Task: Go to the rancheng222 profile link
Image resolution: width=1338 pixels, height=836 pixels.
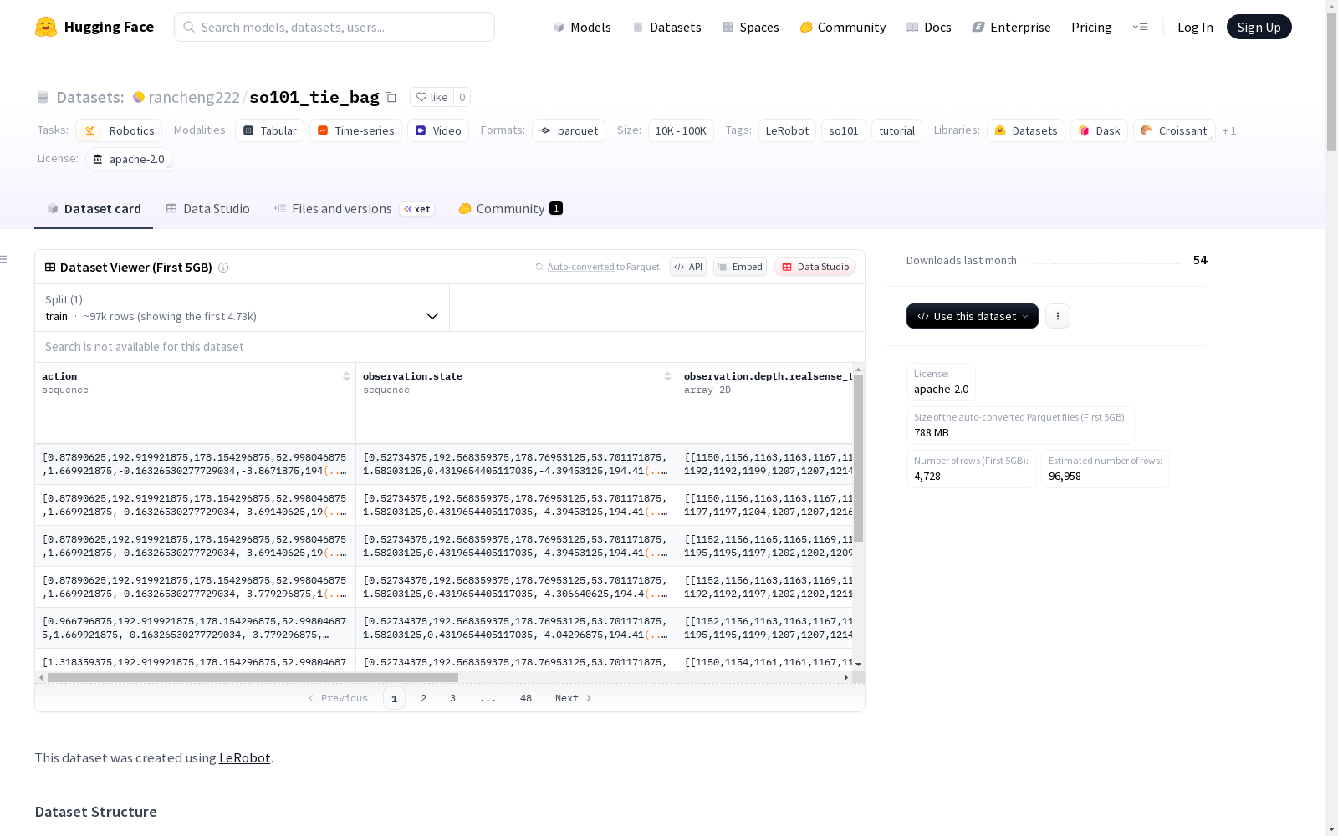Action: click(x=194, y=97)
